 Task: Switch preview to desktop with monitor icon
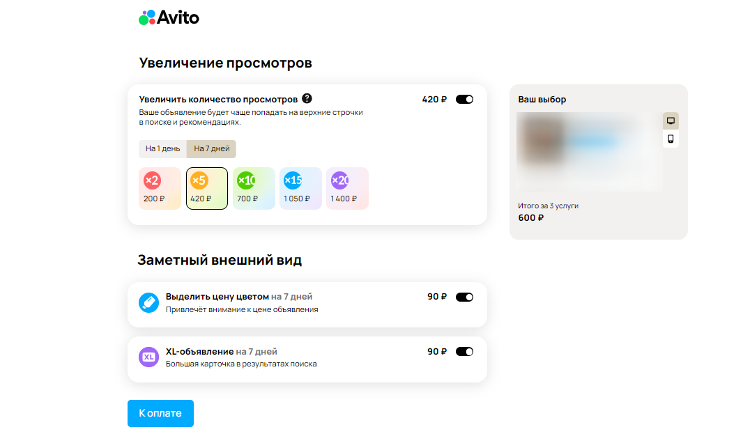[x=671, y=120]
